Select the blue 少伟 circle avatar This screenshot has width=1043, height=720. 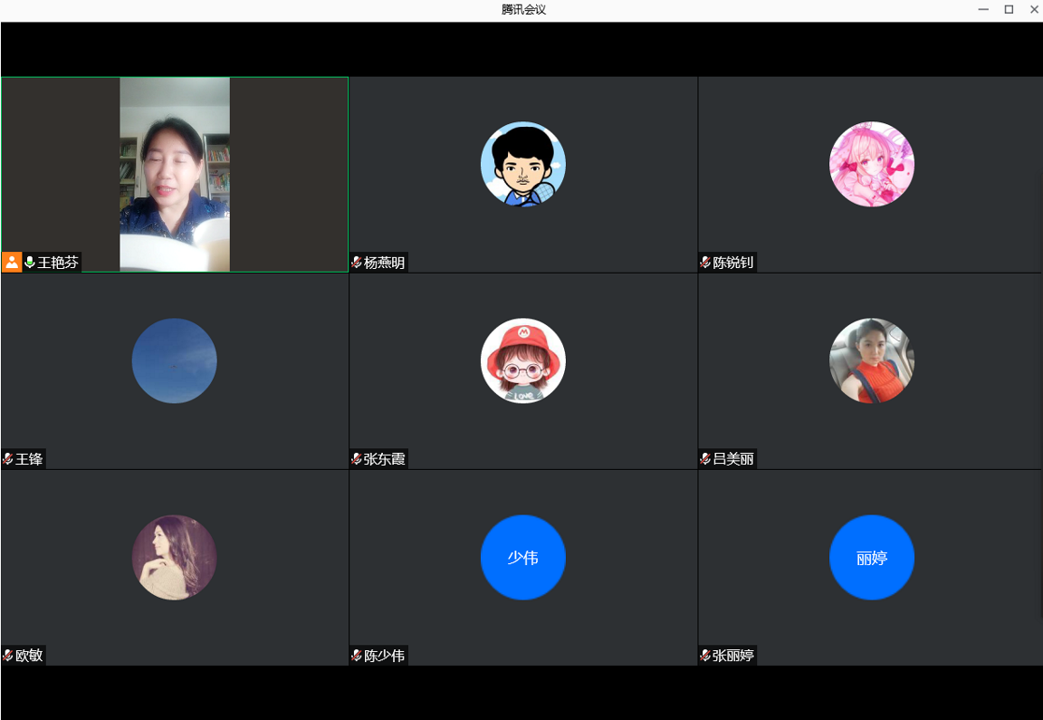click(x=523, y=557)
